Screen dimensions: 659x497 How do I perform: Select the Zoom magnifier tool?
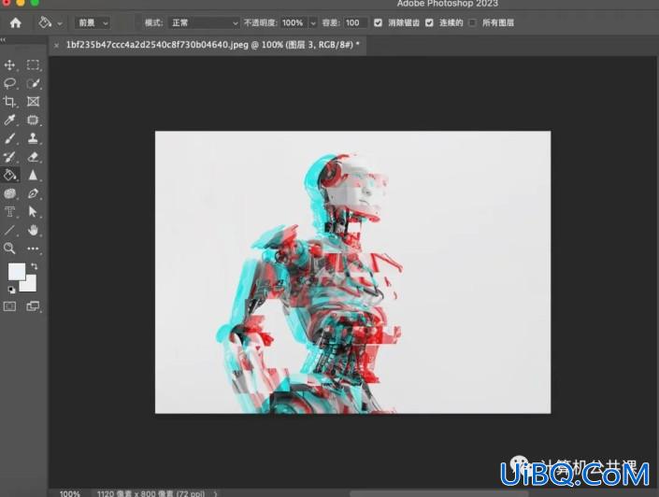click(x=9, y=248)
